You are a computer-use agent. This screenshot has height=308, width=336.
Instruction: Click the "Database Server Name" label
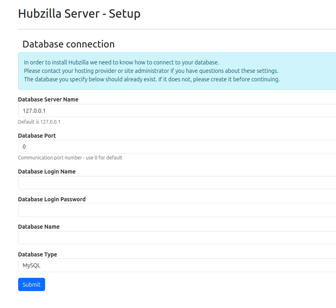(48, 99)
